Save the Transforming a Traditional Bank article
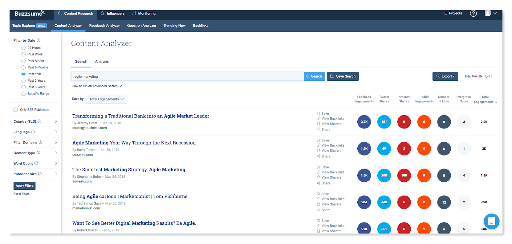 pyautogui.click(x=323, y=113)
